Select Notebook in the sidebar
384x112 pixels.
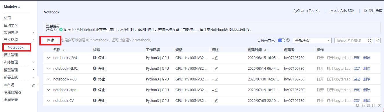[x=16, y=47]
